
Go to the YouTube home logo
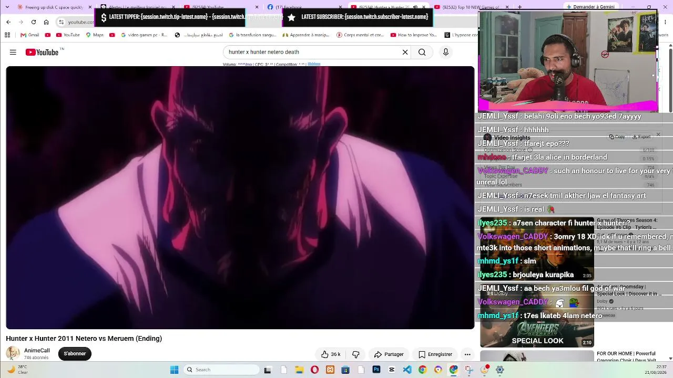pos(42,52)
